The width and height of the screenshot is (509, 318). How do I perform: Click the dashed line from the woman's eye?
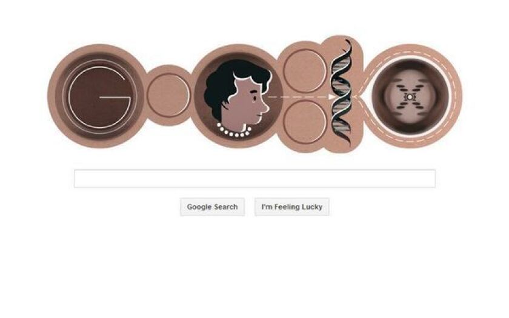click(x=298, y=97)
